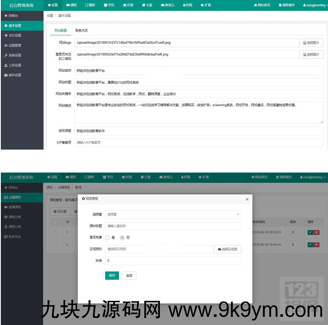Screen dimensions: 328x325
Task: Toggle the select-all checkbox in table header
Action: (x=55, y=221)
